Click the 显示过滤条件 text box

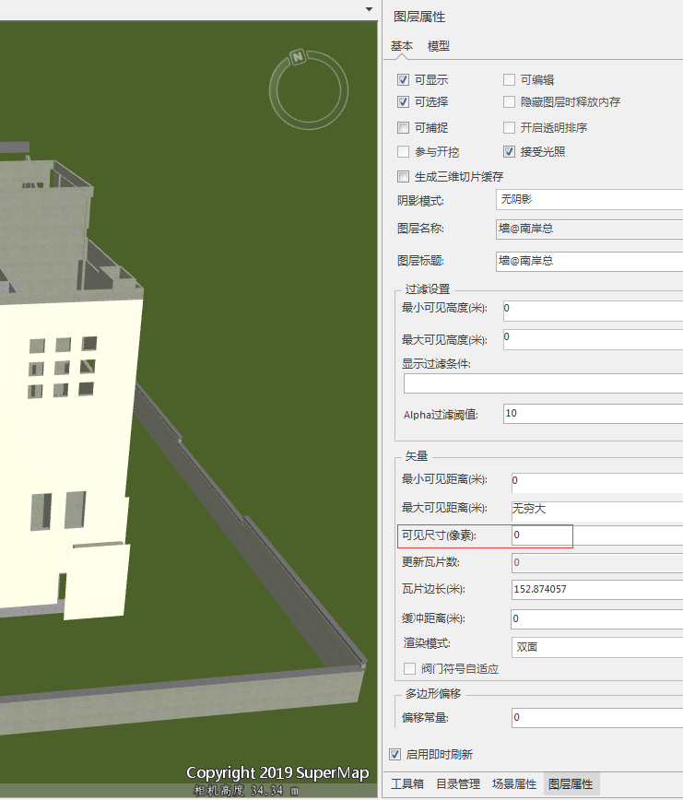[x=543, y=383]
